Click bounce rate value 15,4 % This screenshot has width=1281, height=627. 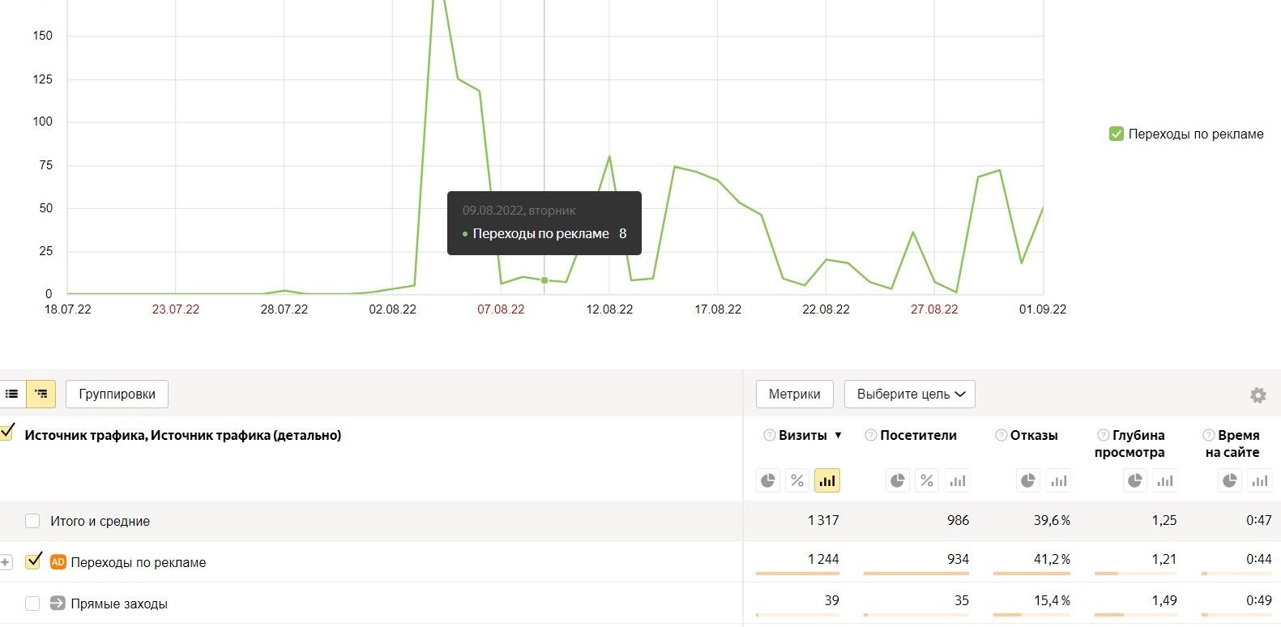pos(1052,600)
